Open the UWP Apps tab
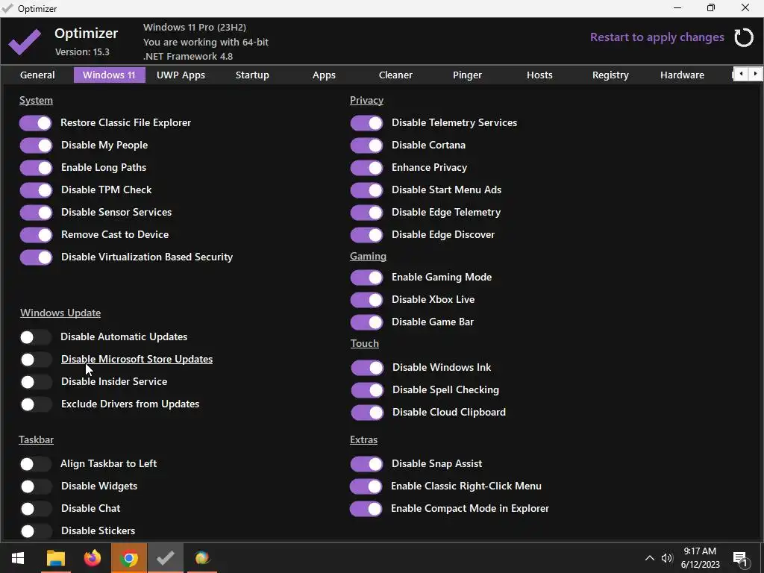Viewport: 764px width, 573px height. [x=181, y=75]
